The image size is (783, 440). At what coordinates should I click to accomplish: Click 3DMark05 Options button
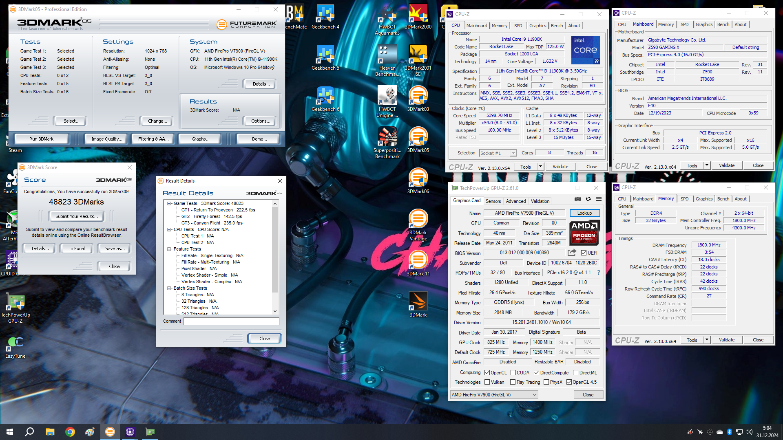coord(261,121)
